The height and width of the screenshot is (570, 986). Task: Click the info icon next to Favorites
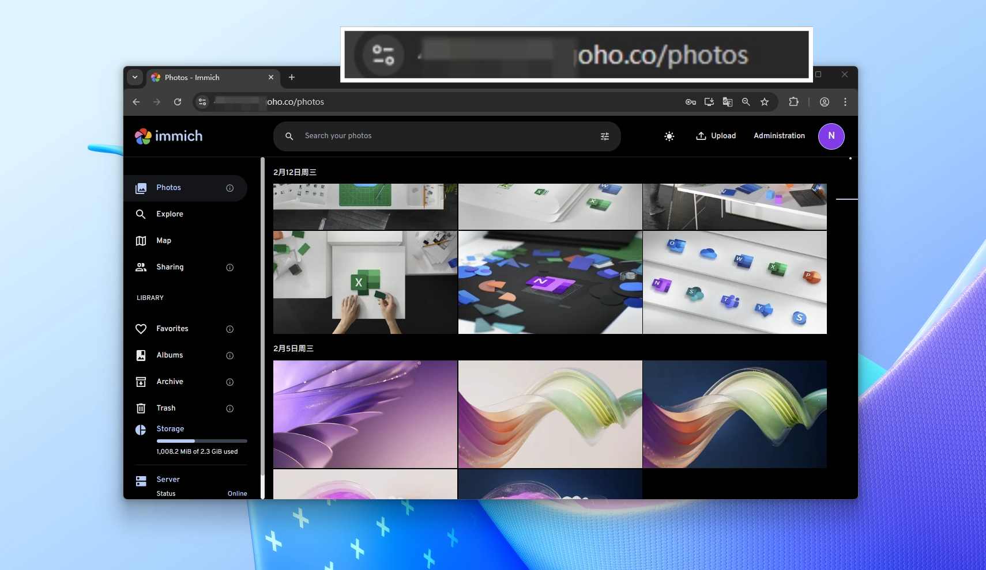click(230, 329)
